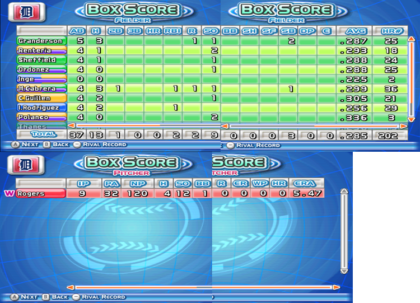420x303 pixels.
Task: Click the fielder vertical scrollbar track
Action: (x=411, y=79)
